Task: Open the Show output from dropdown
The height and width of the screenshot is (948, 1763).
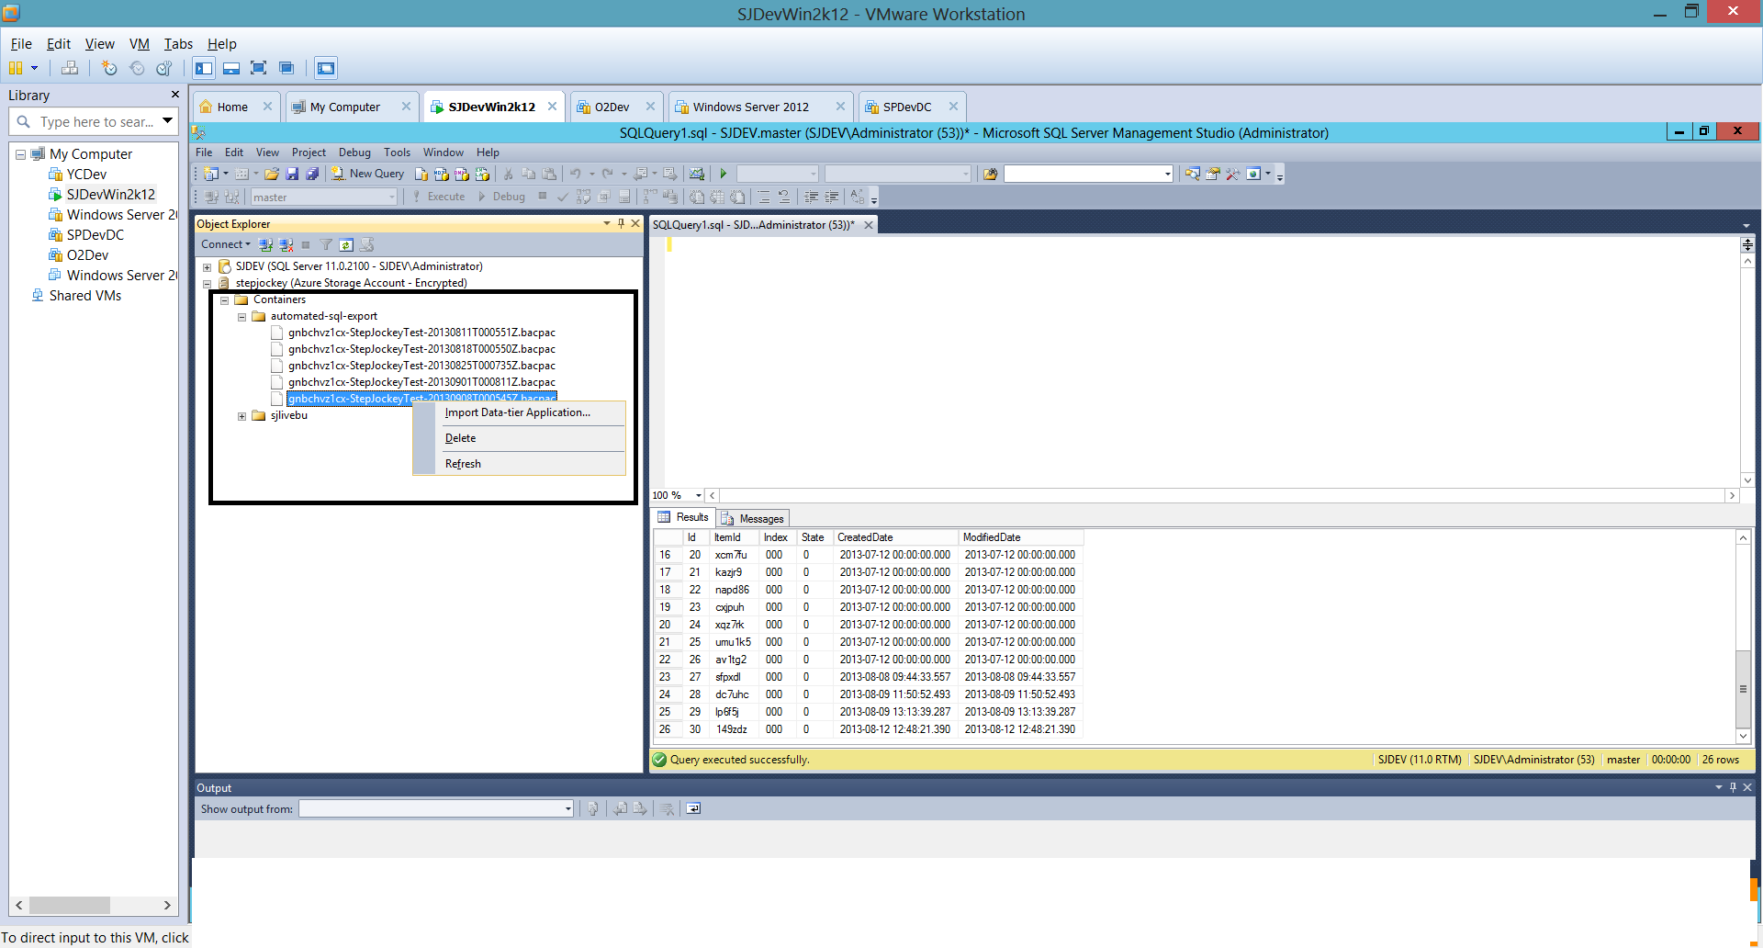Action: (x=567, y=808)
